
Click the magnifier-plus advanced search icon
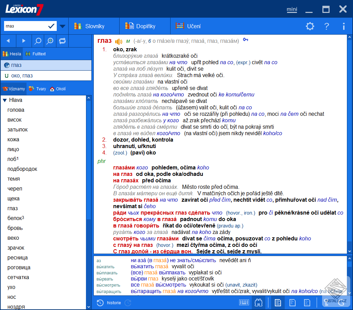[x=50, y=41]
